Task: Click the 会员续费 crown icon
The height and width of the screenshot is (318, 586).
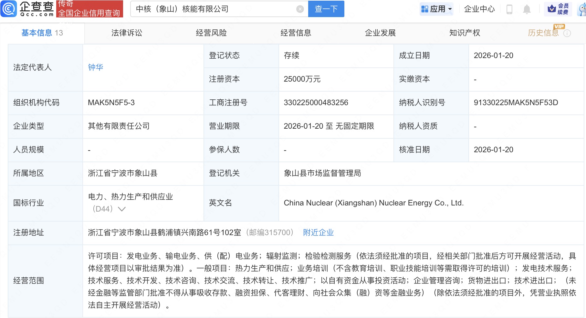Action: click(x=552, y=9)
